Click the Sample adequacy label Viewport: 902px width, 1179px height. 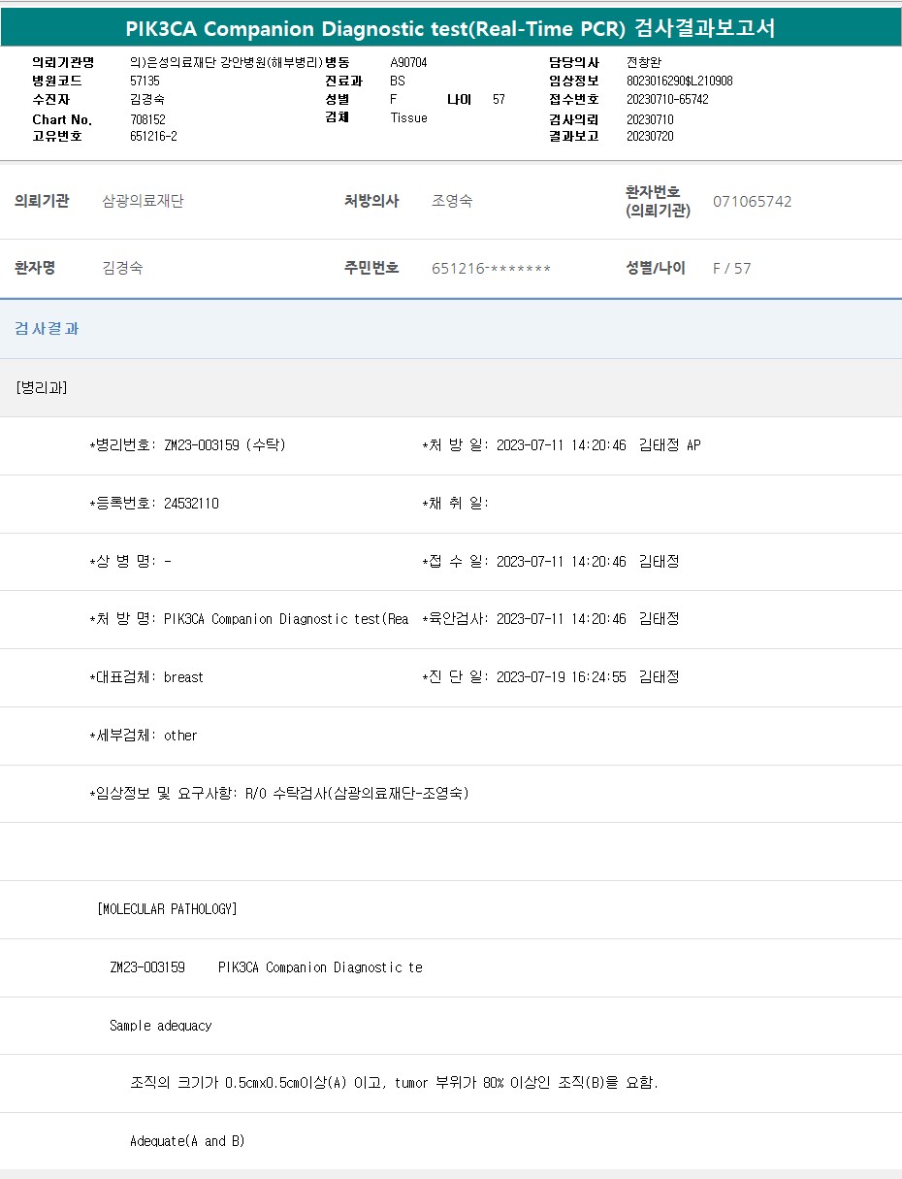[160, 1026]
